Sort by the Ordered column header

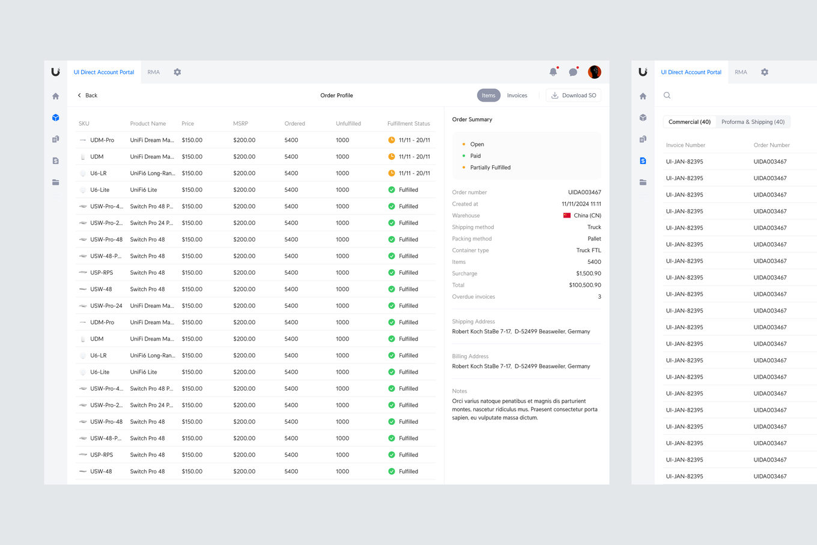tap(295, 124)
